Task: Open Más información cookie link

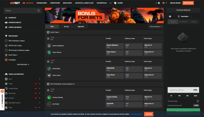Action: click(x=136, y=114)
